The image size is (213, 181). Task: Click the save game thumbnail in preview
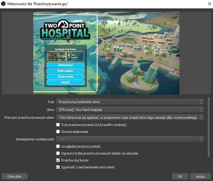pyautogui.click(x=57, y=56)
